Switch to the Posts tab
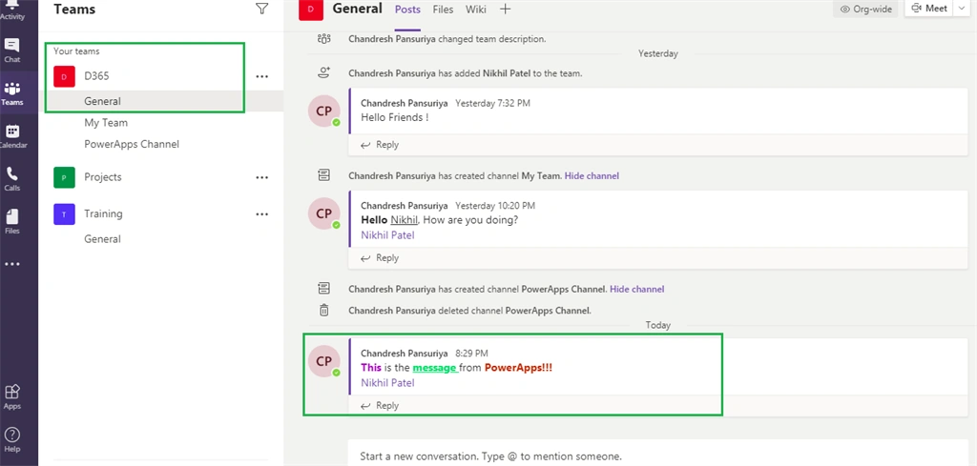Screen dimensions: 977x466 (x=407, y=10)
